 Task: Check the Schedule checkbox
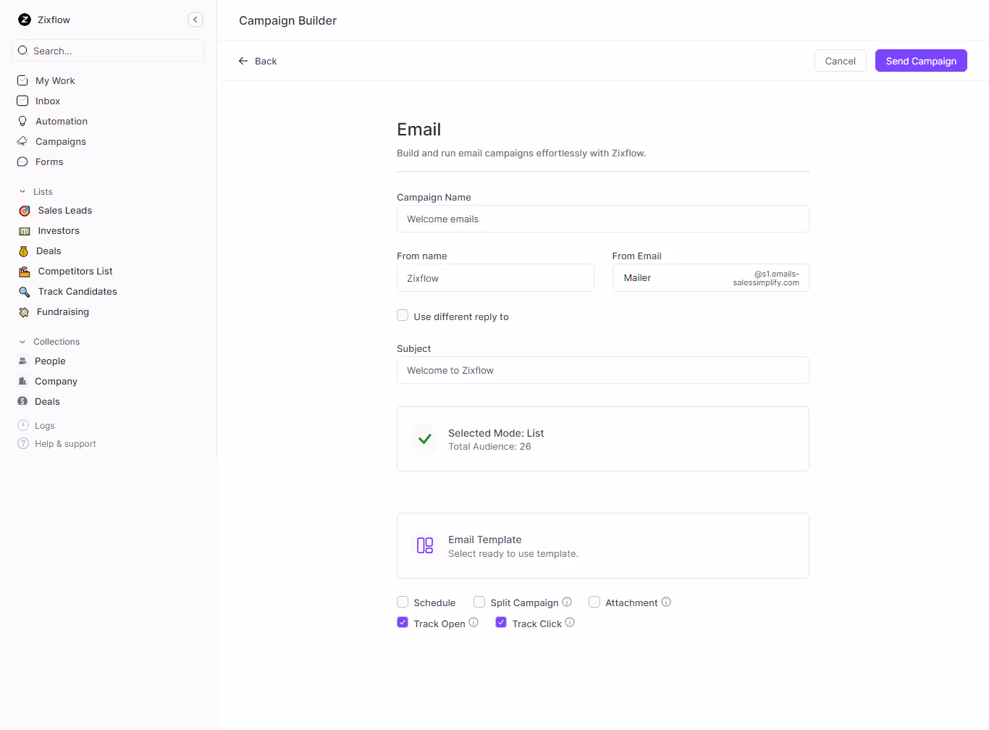403,602
